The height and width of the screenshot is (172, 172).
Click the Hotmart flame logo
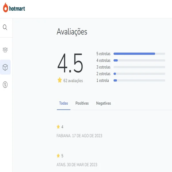click(x=6, y=7)
